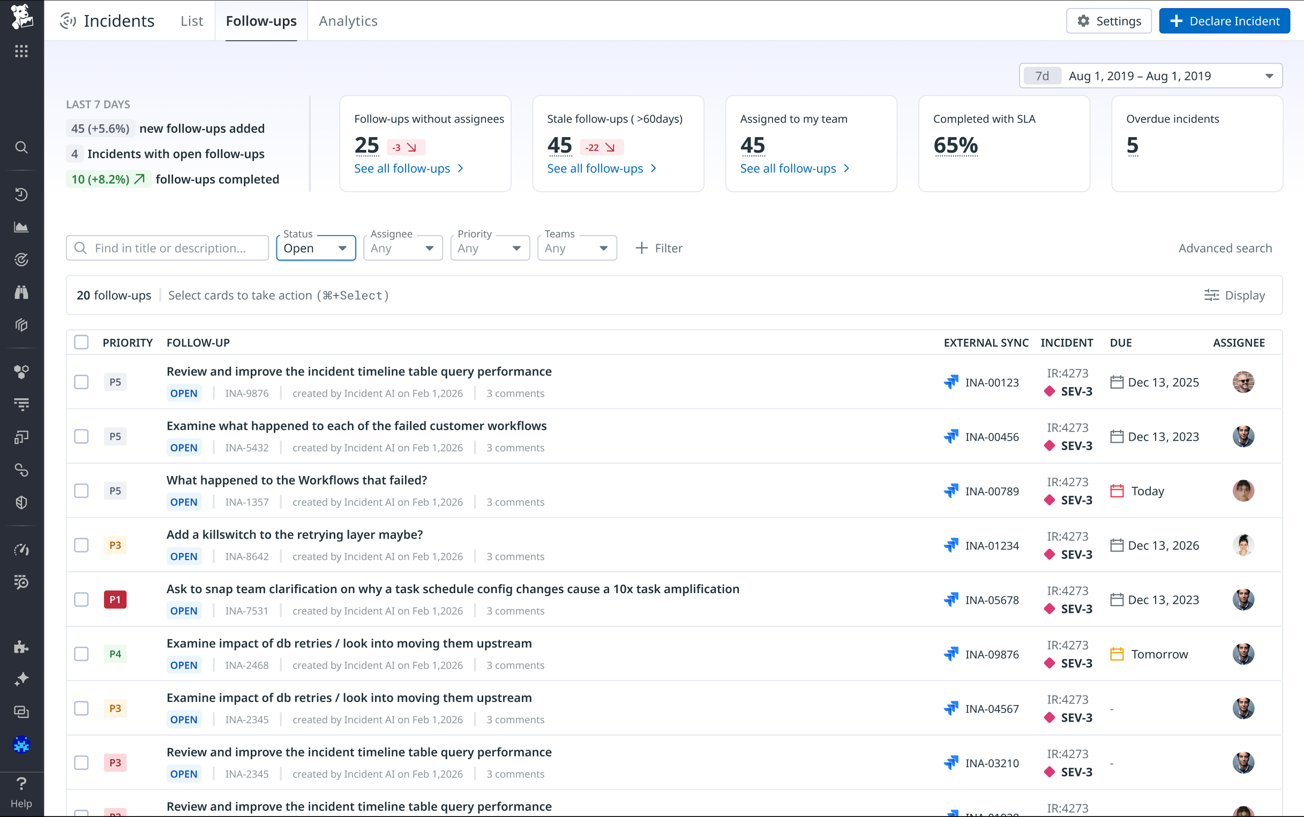
Task: Open the apps grid icon in sidebar
Action: pyautogui.click(x=21, y=51)
